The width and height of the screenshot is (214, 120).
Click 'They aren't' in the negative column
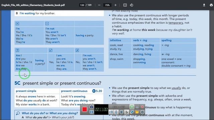tap(52, 42)
